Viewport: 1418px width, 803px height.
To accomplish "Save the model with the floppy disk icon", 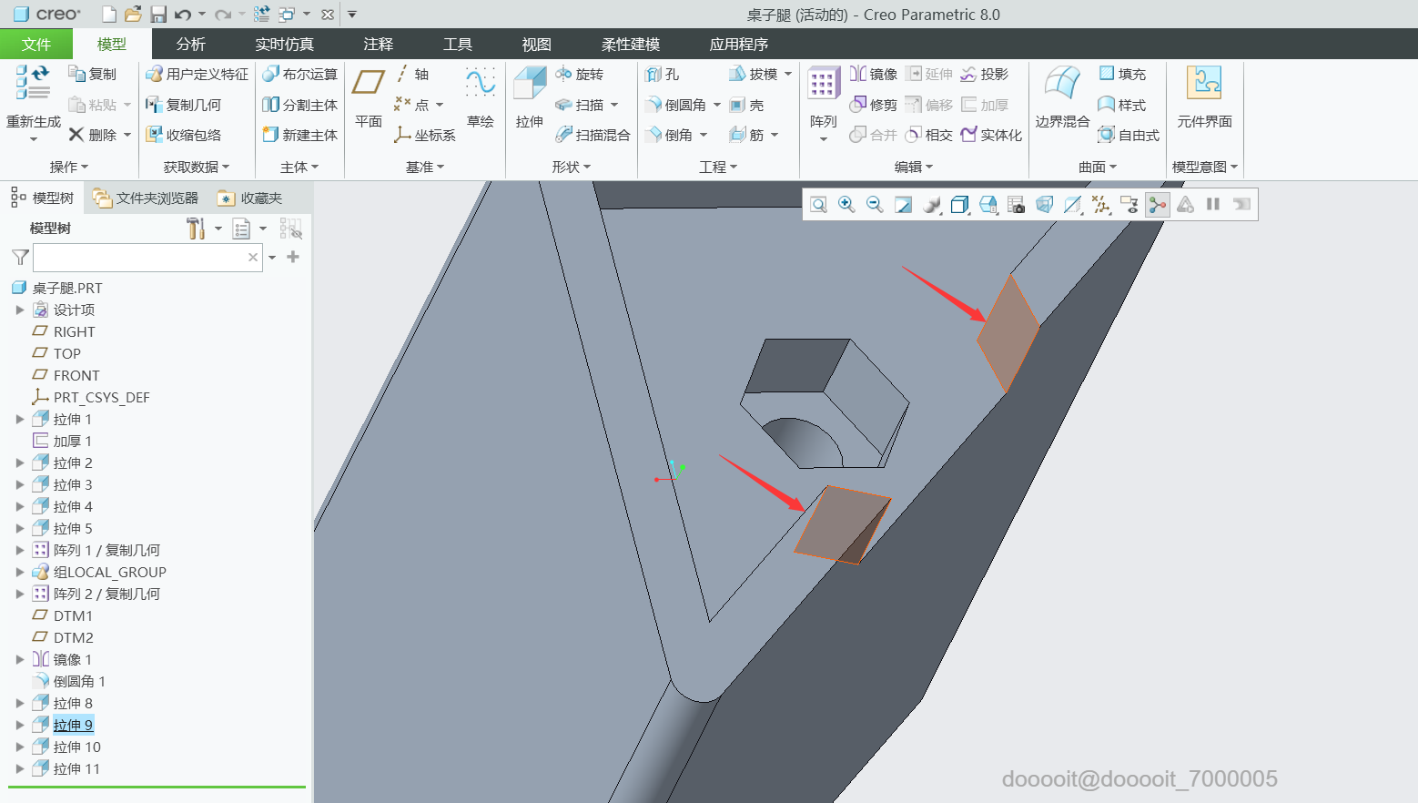I will (x=158, y=14).
